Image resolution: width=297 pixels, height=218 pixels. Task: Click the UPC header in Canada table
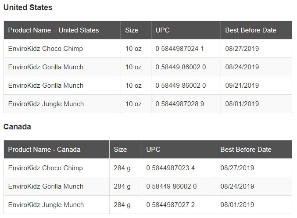(154, 150)
